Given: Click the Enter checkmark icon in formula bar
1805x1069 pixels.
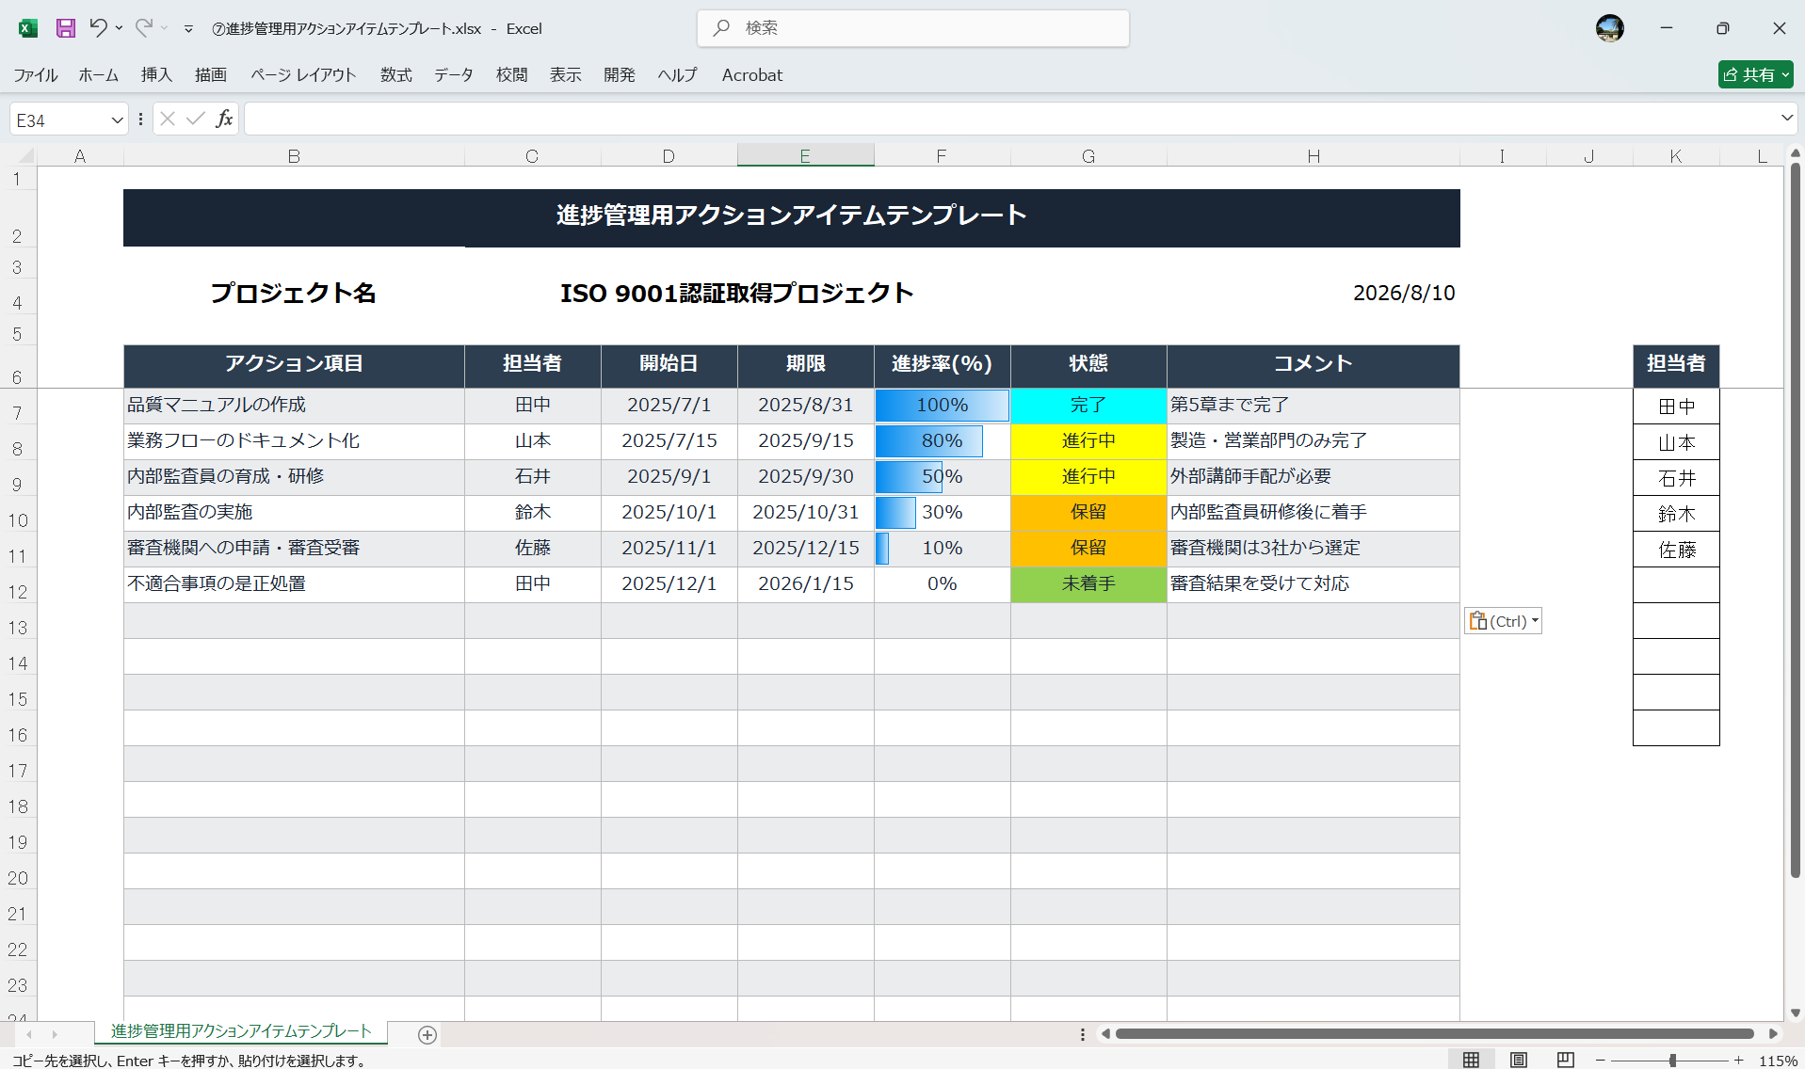Looking at the screenshot, I should (x=196, y=119).
